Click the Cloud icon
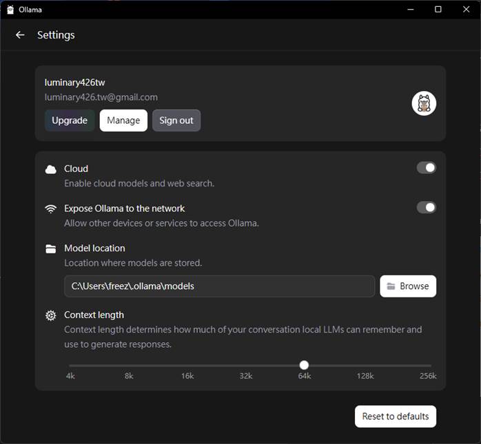This screenshot has width=481, height=444. [50, 169]
